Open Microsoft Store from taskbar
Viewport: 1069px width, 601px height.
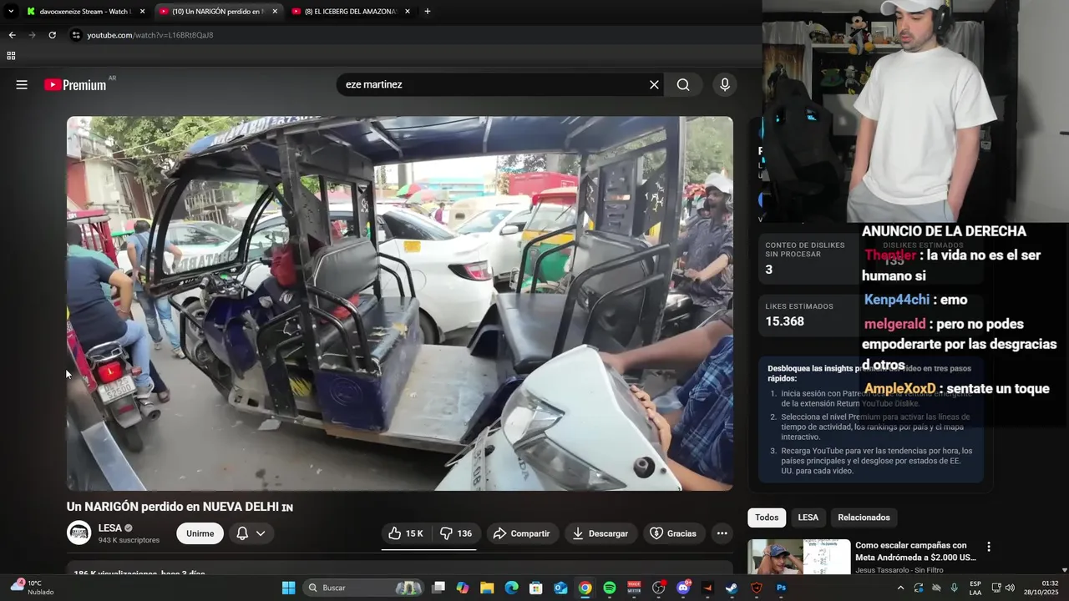point(536,588)
